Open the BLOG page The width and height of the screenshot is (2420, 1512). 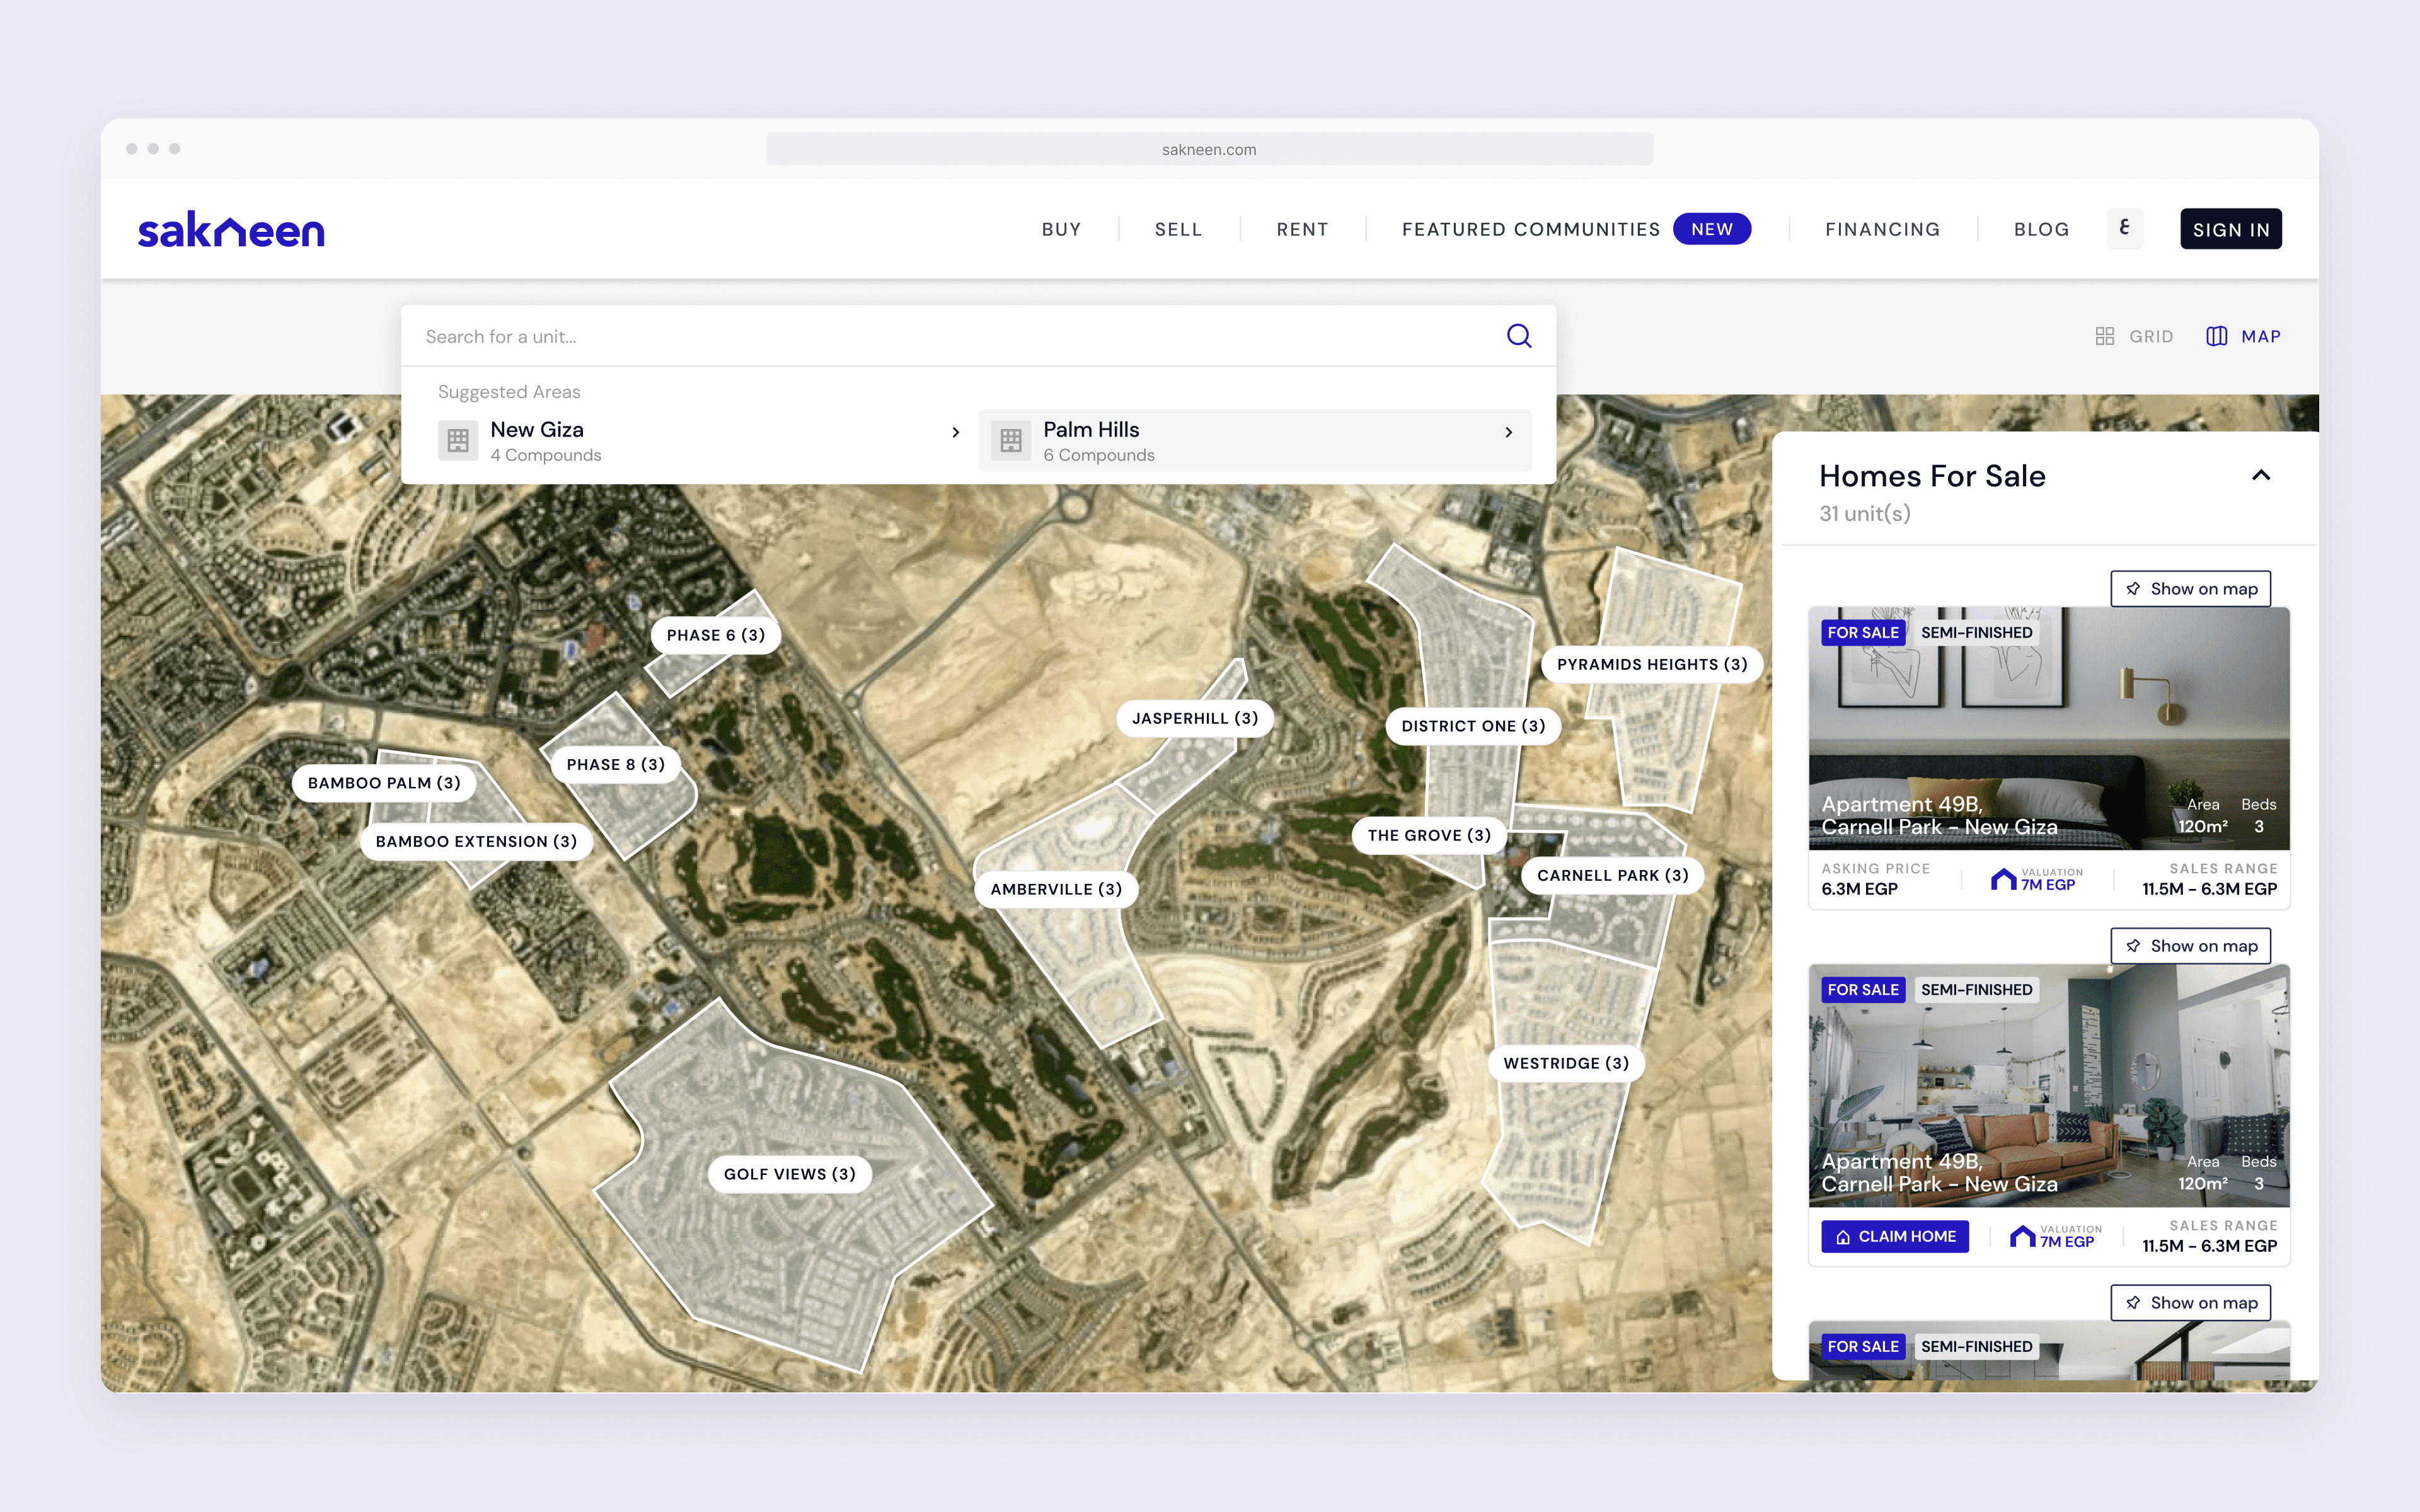coord(2041,229)
